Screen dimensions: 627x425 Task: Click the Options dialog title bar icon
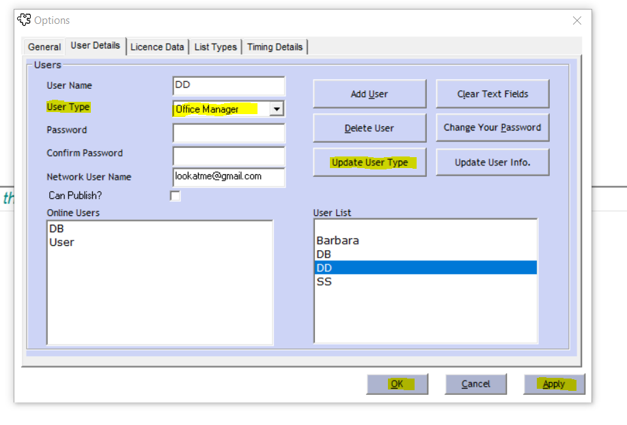(24, 20)
